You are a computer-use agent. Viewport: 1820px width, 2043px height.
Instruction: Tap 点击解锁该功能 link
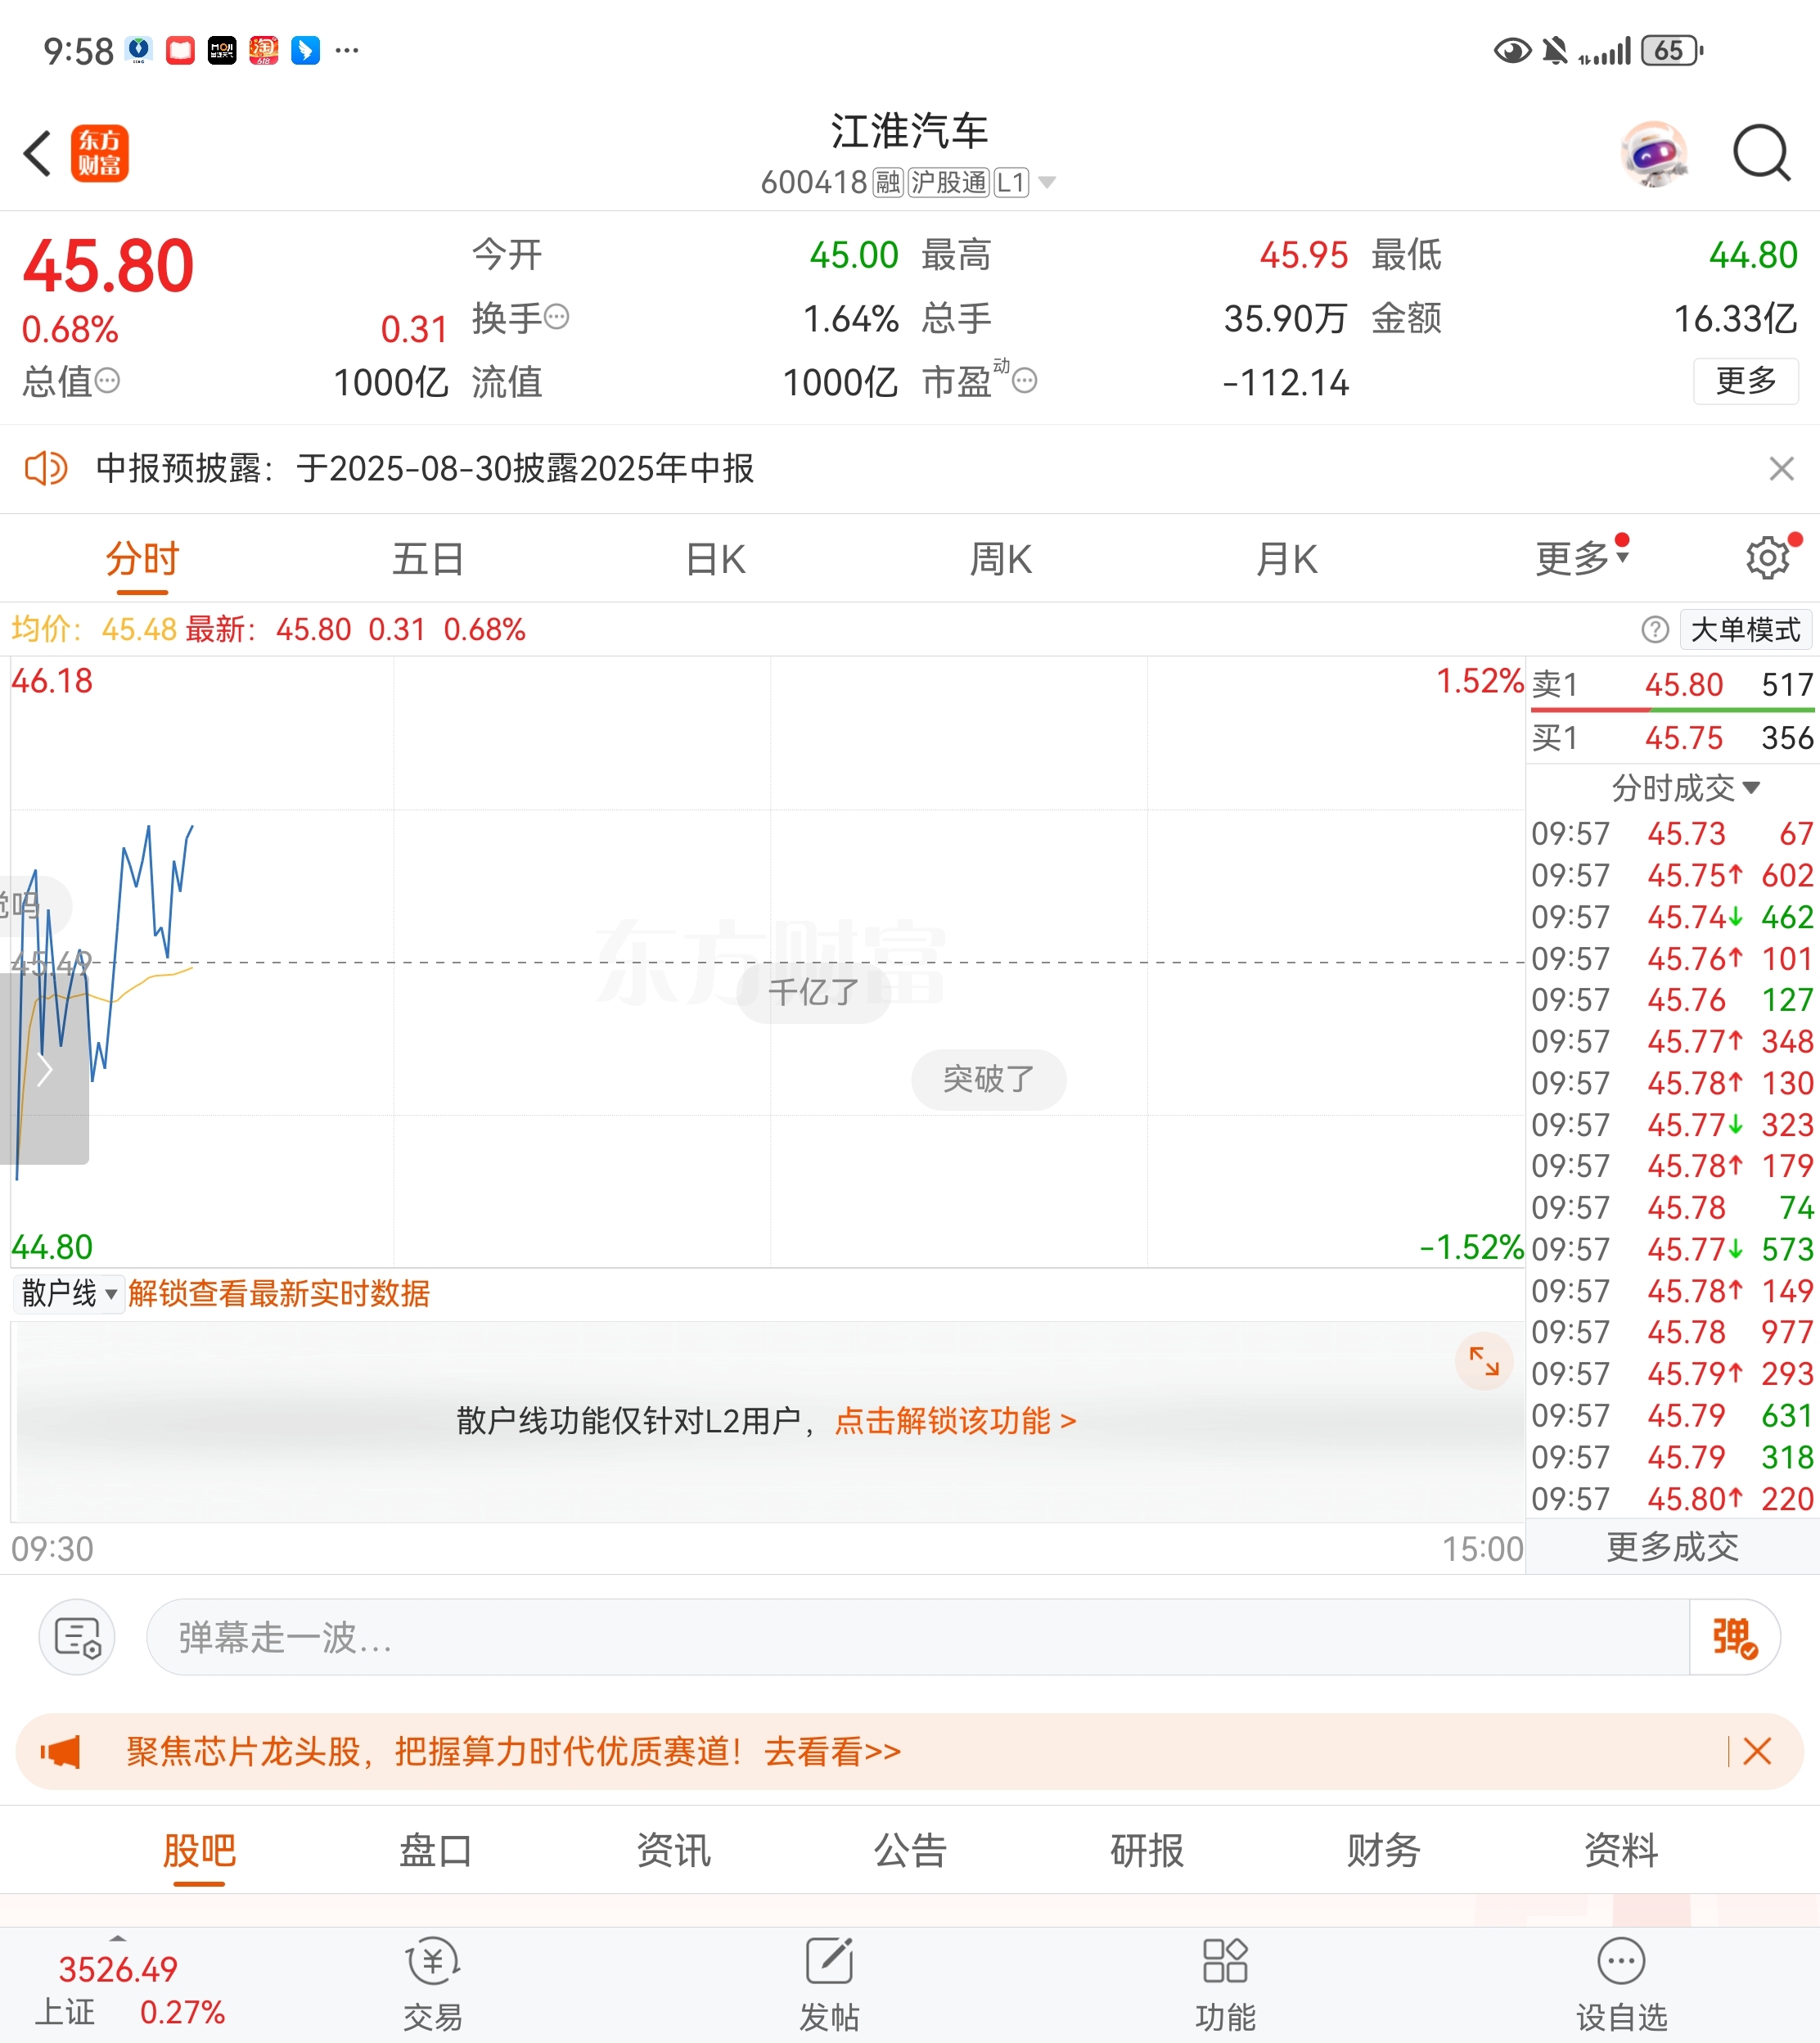pyautogui.click(x=955, y=1420)
